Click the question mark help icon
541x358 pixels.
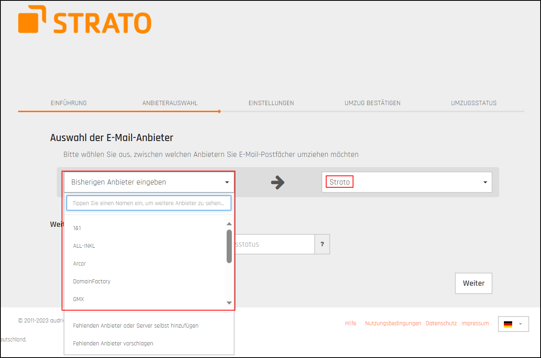tap(322, 244)
